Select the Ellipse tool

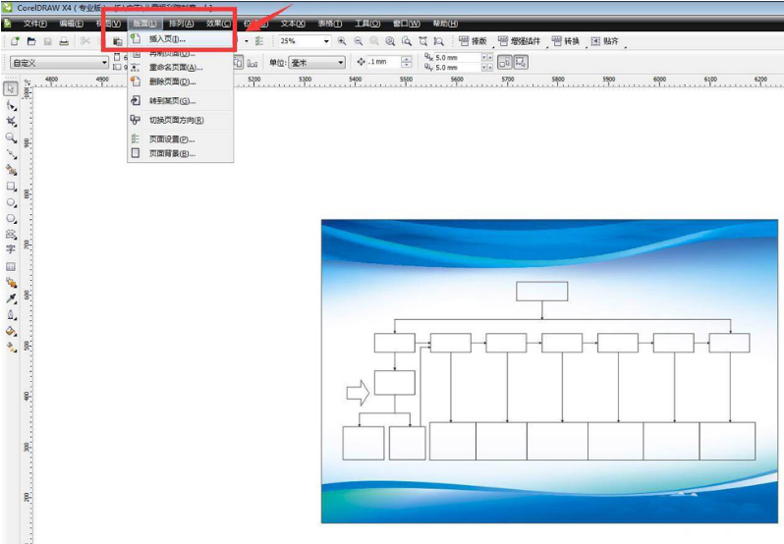point(11,202)
